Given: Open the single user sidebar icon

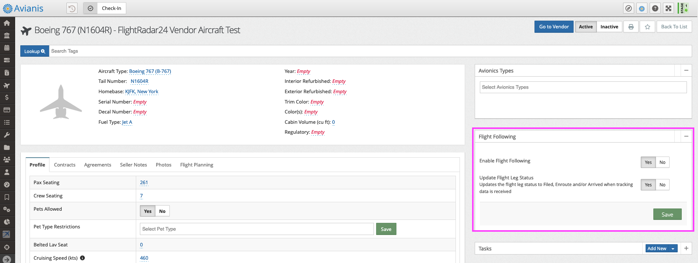Looking at the screenshot, I should click(7, 172).
